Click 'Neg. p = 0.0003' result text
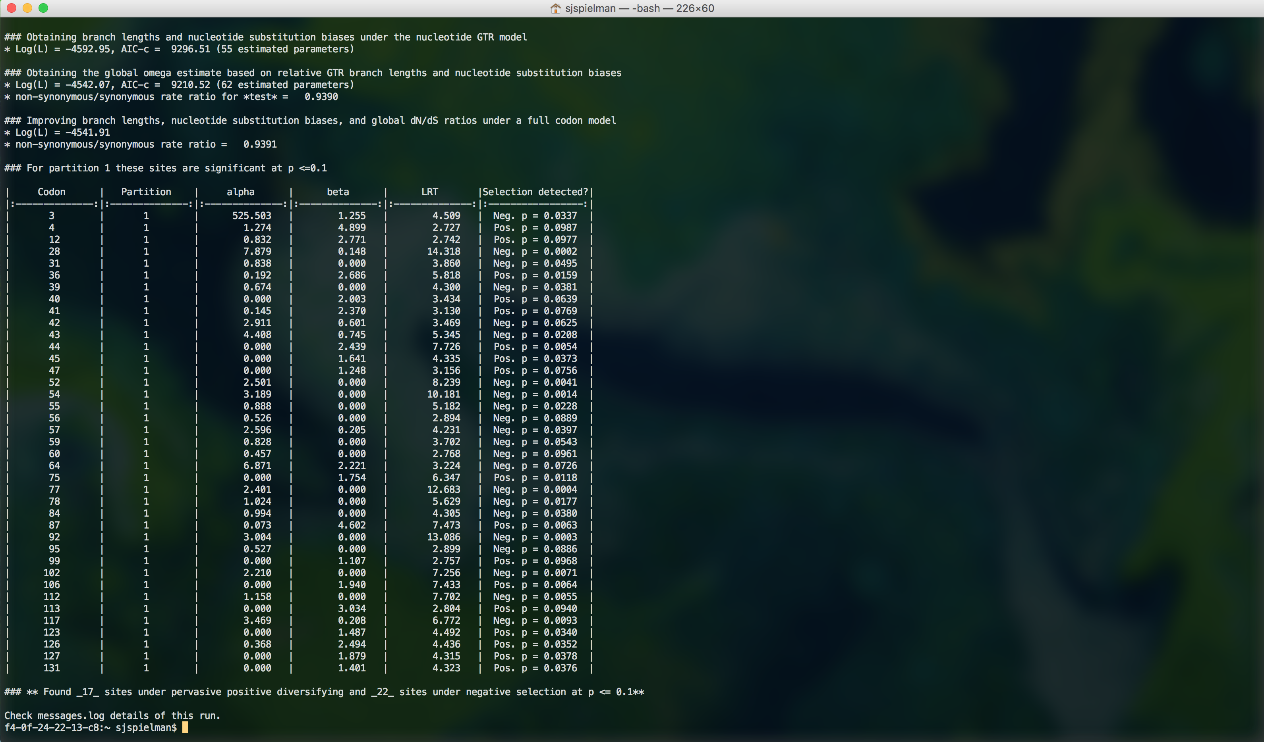1264x742 pixels. pyautogui.click(x=535, y=537)
